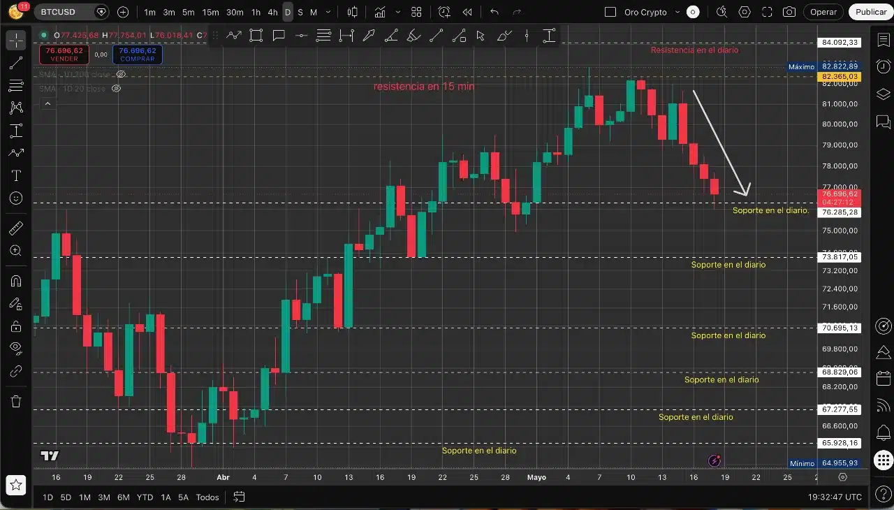Add symbol with plus circle icon
The image size is (894, 510).
(123, 12)
